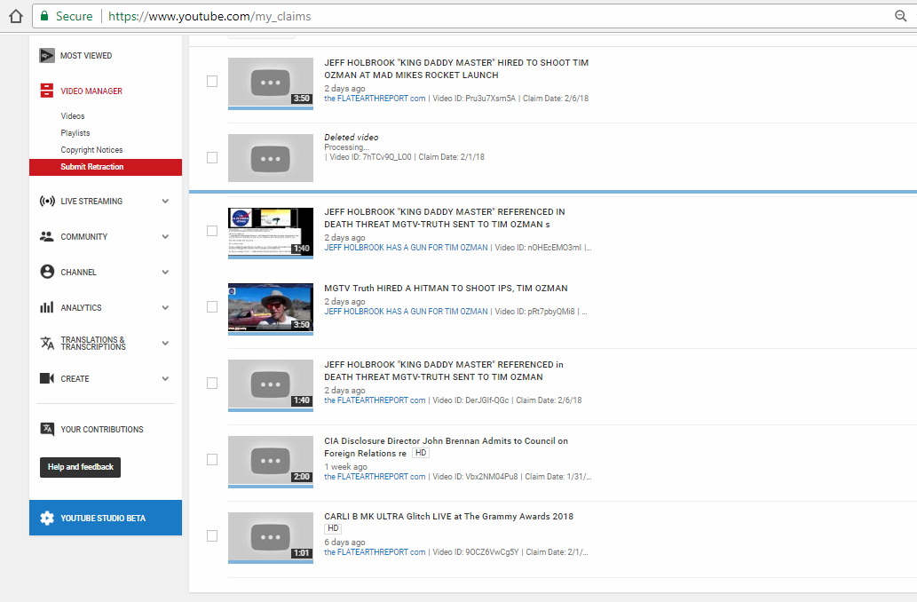Open thumbnail of DEATH THREAT video with screenshot image
The height and width of the screenshot is (602, 917).
pos(271,234)
